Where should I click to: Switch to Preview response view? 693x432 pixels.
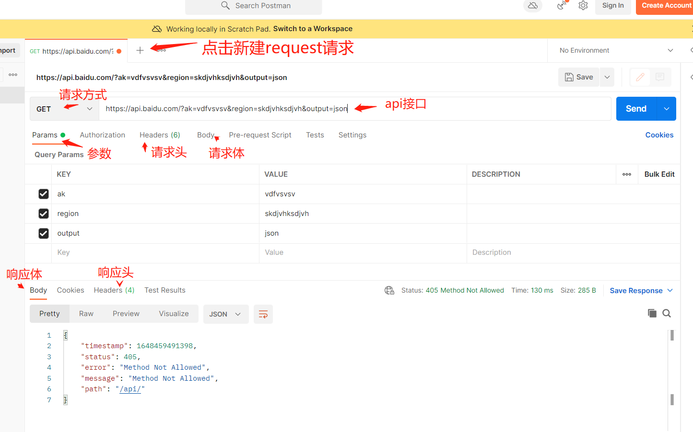[x=126, y=314]
